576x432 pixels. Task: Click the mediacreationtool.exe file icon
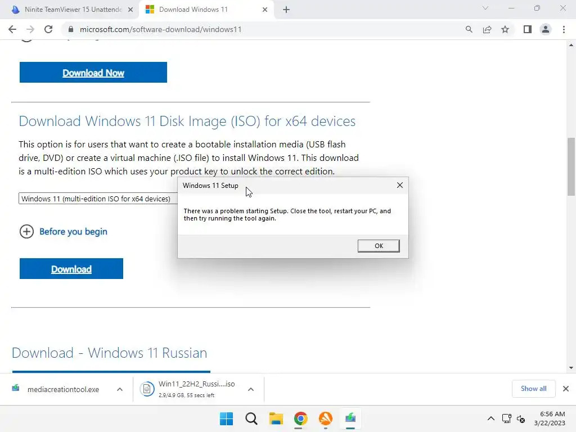tap(15, 388)
